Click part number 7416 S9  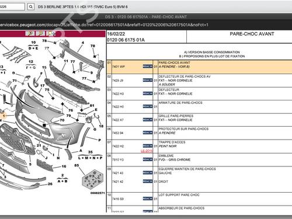[x=118, y=199]
